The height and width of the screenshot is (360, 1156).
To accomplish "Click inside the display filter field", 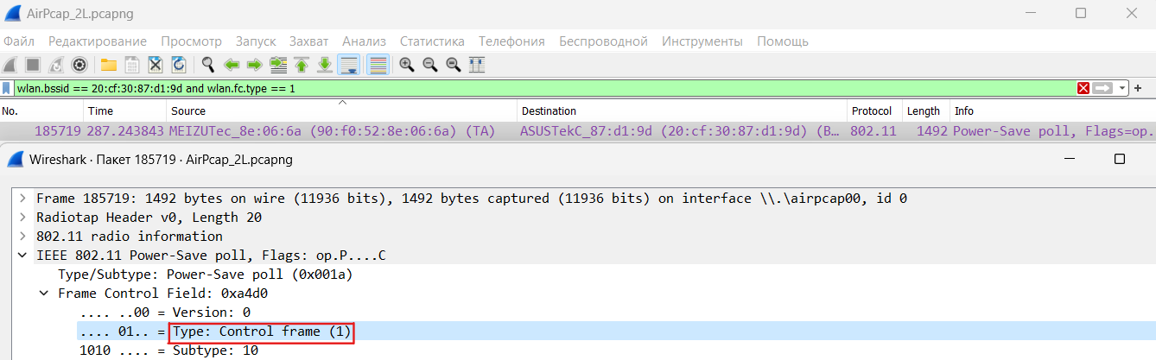I will click(x=544, y=88).
